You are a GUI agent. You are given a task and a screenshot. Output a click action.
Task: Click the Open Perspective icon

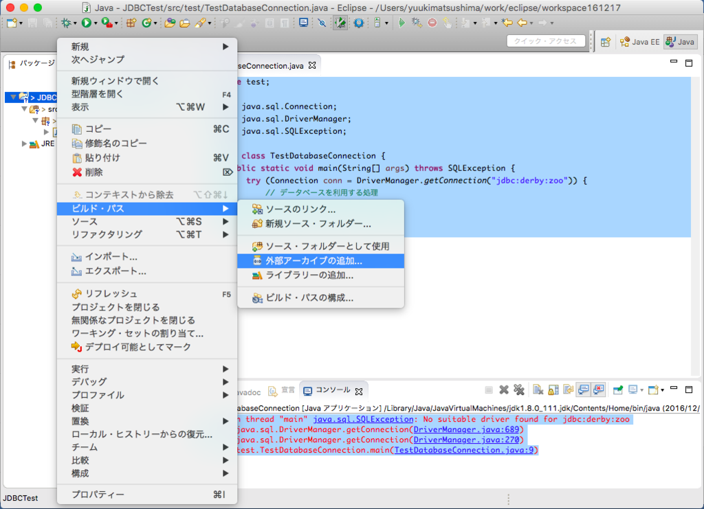(606, 42)
